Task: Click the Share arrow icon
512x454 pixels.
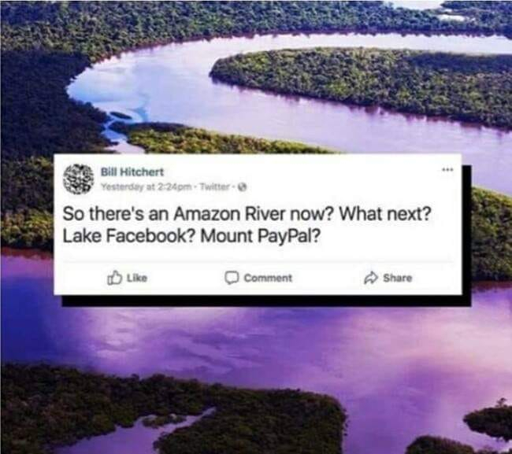Action: (371, 279)
